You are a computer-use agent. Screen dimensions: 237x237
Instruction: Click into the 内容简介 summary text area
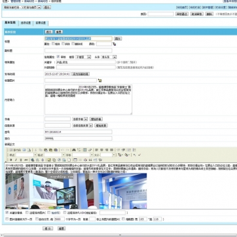click(x=88, y=100)
